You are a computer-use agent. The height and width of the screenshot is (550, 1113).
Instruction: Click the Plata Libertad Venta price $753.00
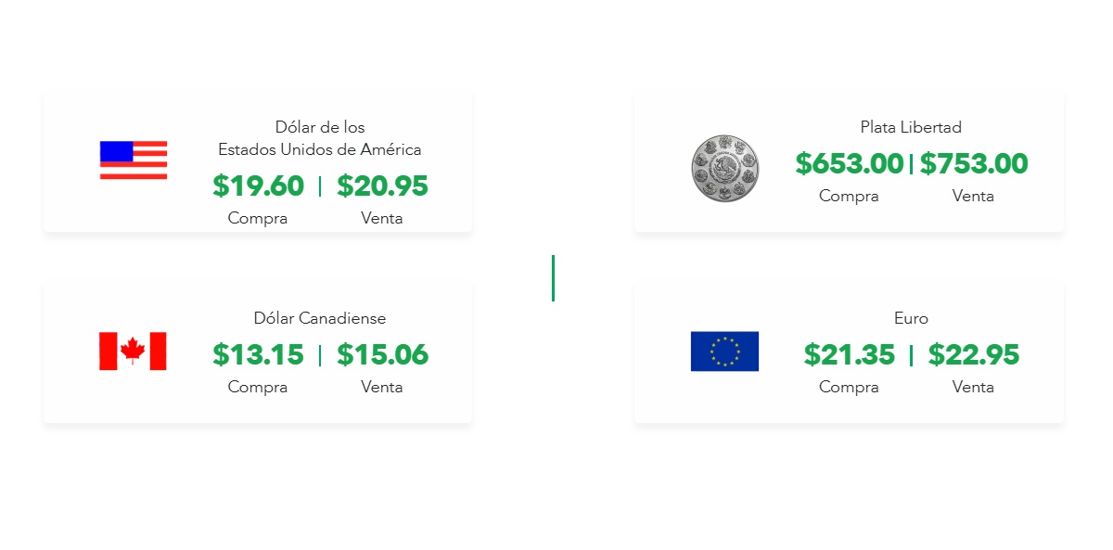[974, 164]
